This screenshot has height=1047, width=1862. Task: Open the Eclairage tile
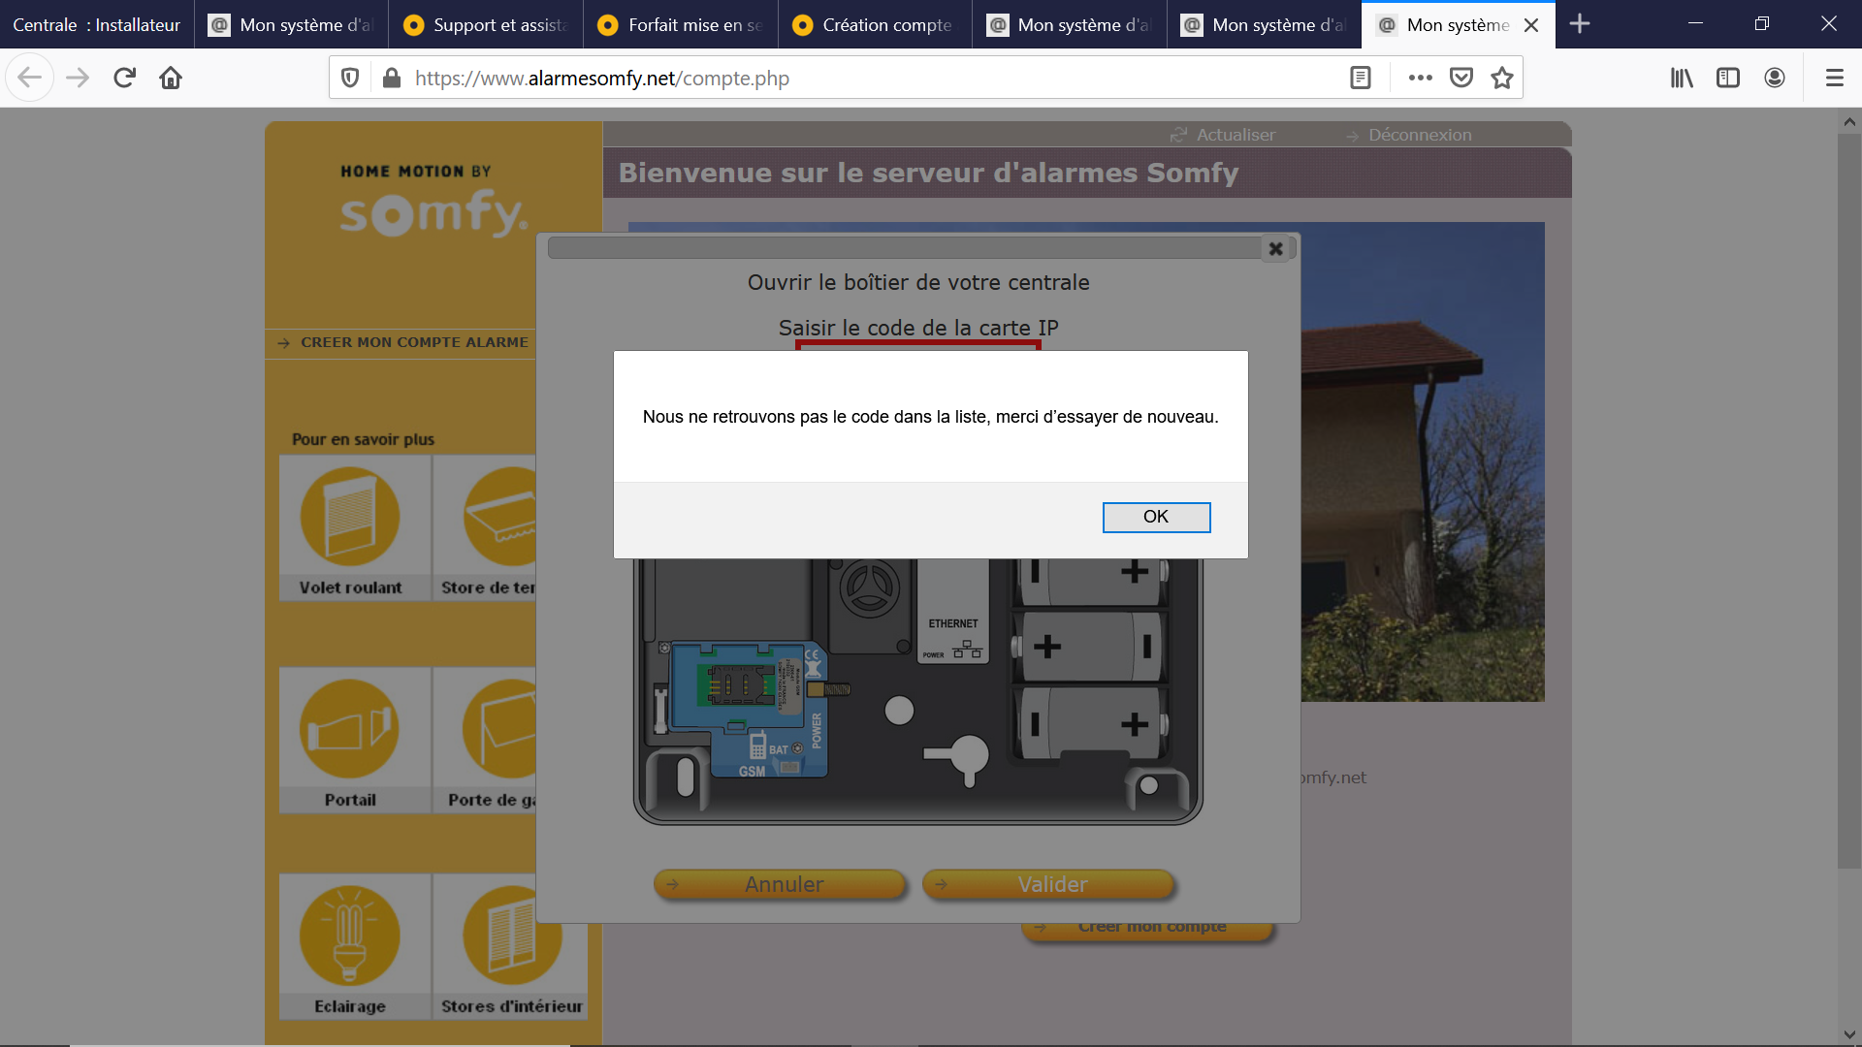(x=355, y=947)
